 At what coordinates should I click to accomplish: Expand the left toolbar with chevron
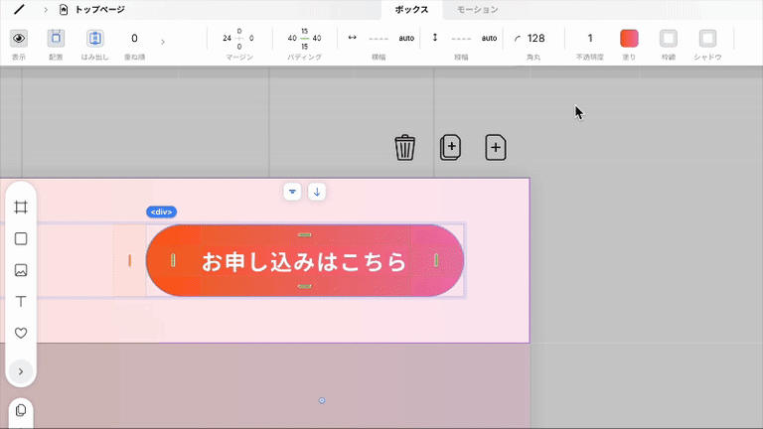pyautogui.click(x=21, y=371)
